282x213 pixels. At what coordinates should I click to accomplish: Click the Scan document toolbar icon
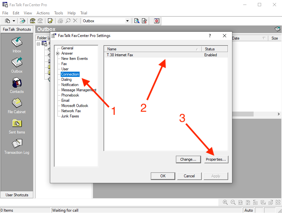[x=23, y=21]
